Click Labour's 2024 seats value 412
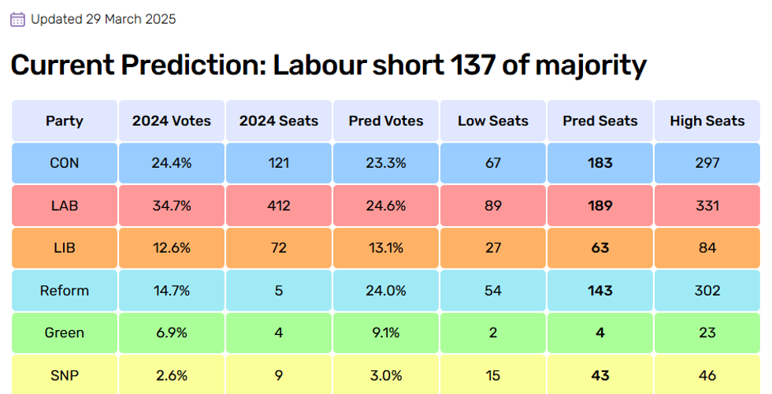 pyautogui.click(x=279, y=206)
